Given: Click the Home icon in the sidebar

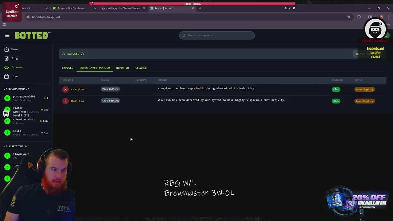Looking at the screenshot, I should coord(6,49).
